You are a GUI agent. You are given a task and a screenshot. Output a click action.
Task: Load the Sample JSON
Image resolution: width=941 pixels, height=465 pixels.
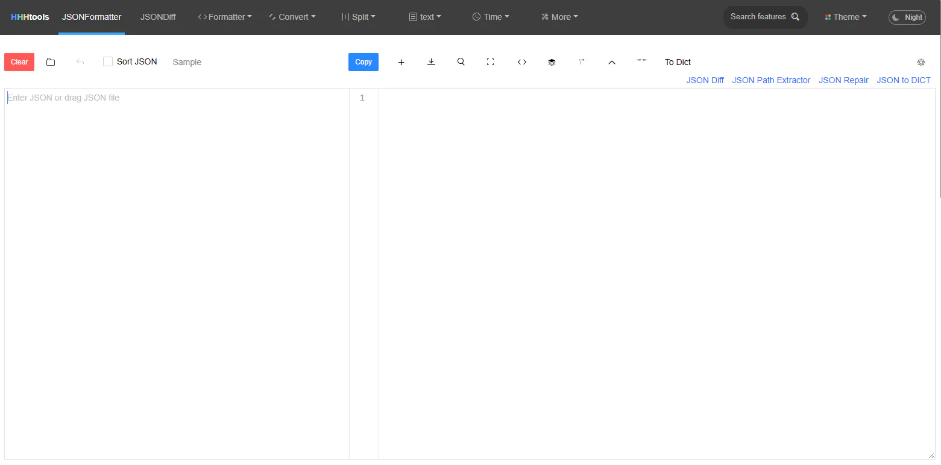click(x=187, y=62)
